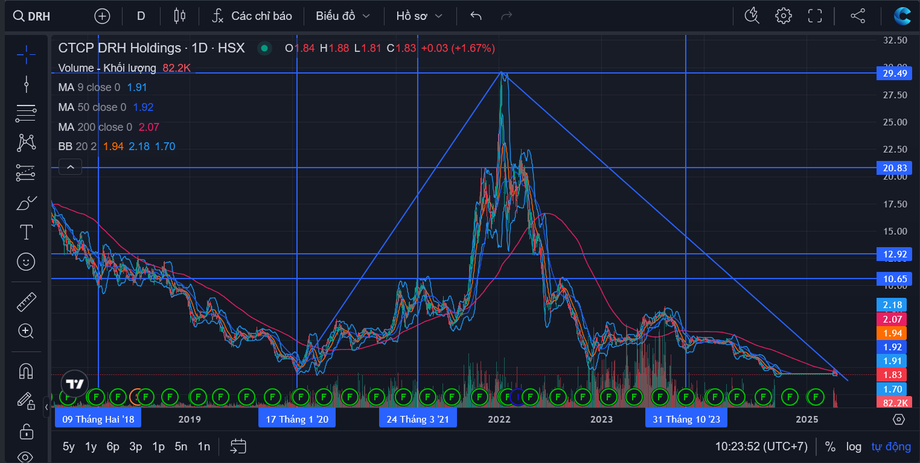The image size is (920, 463).
Task: Activate the zoom-in magnifier tool
Action: (x=26, y=330)
